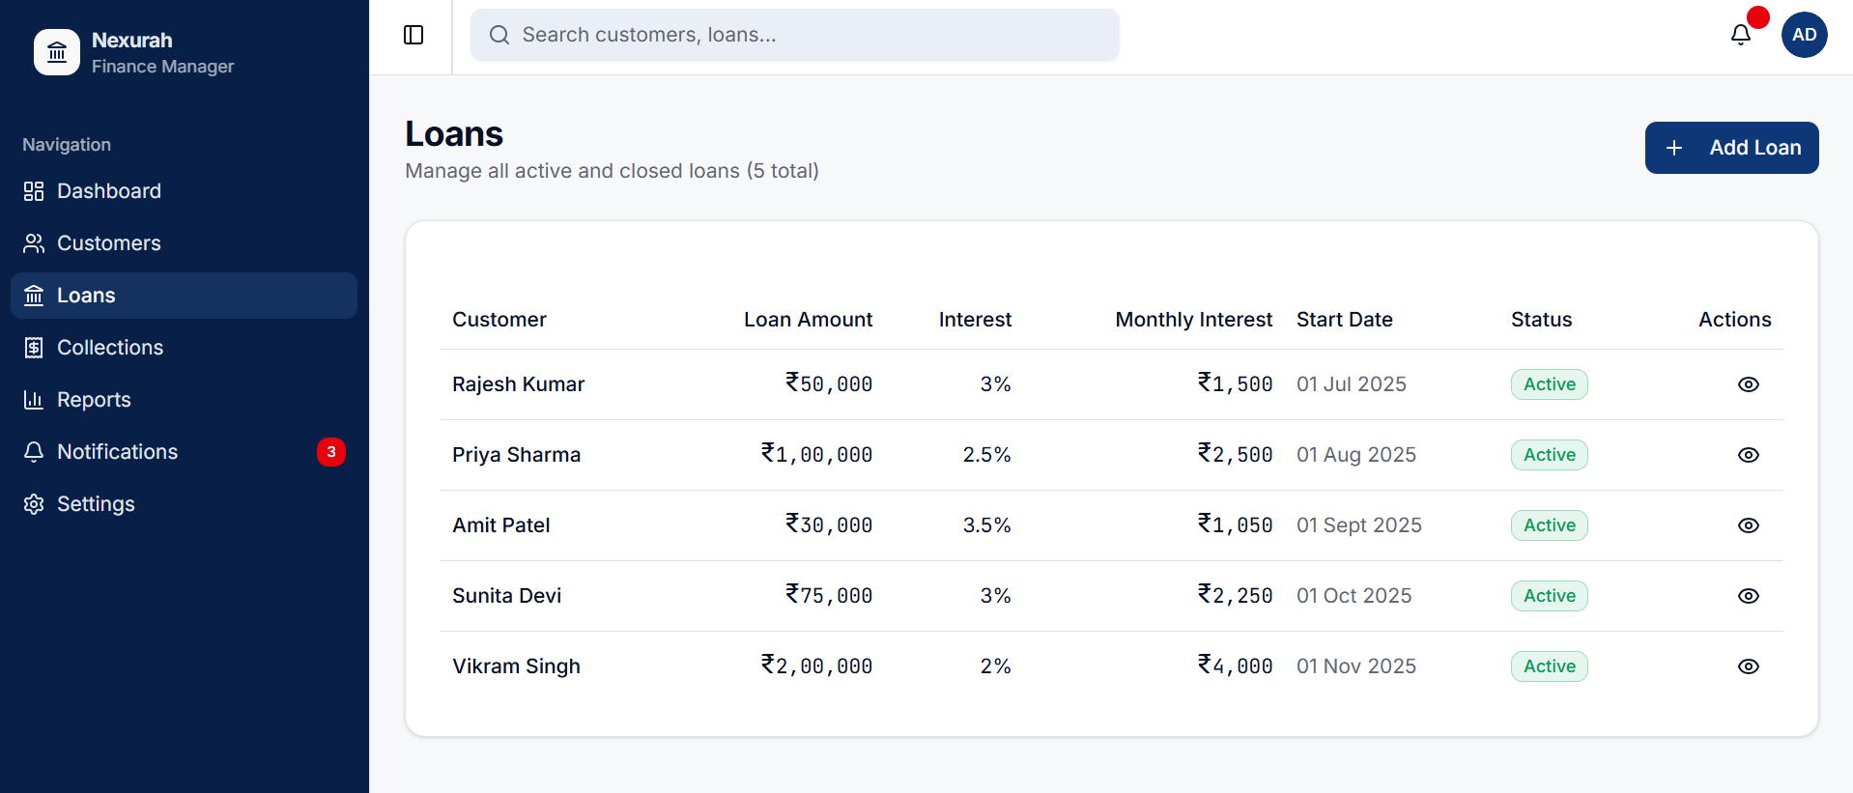Open Notifications from the sidebar

(x=184, y=452)
